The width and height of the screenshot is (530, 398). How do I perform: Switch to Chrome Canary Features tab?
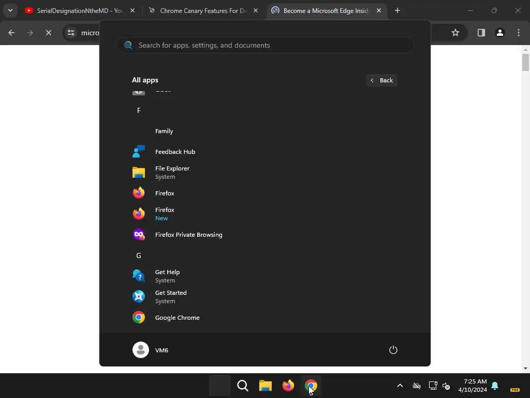pyautogui.click(x=203, y=10)
